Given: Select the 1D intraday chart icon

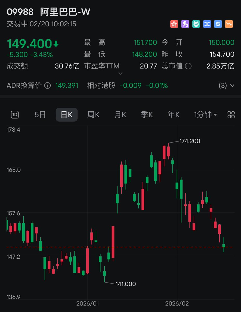Looking at the screenshot, I should point(15,114).
